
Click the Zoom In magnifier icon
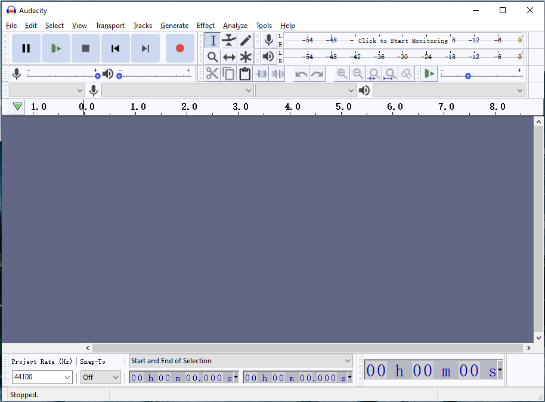[342, 73]
